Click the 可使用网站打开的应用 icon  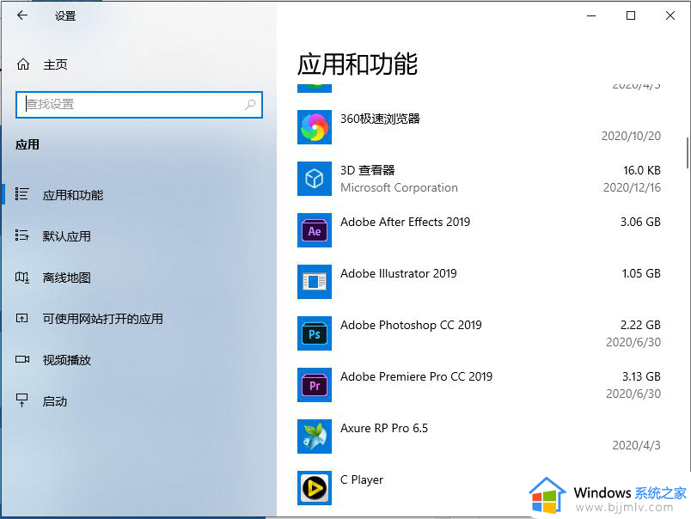pos(21,318)
